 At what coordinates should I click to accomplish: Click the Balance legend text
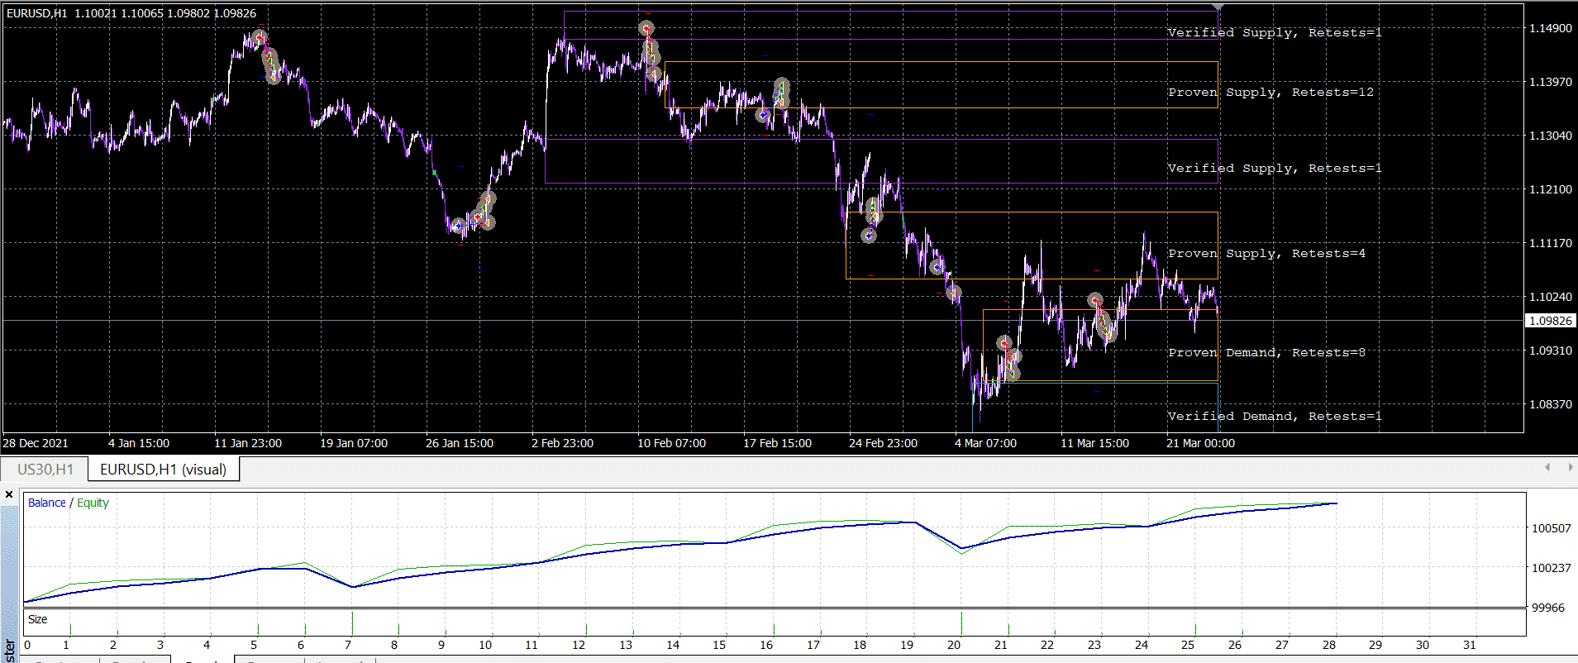tap(46, 503)
